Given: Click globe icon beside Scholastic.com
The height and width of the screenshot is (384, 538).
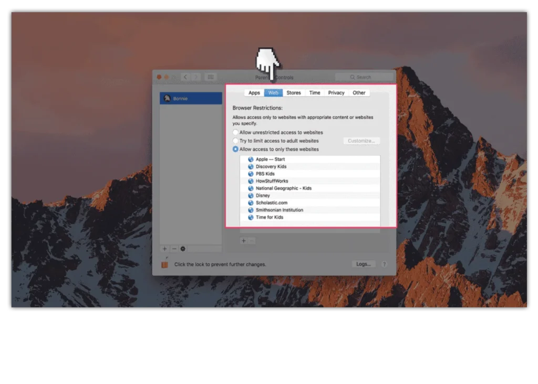Looking at the screenshot, I should 251,203.
